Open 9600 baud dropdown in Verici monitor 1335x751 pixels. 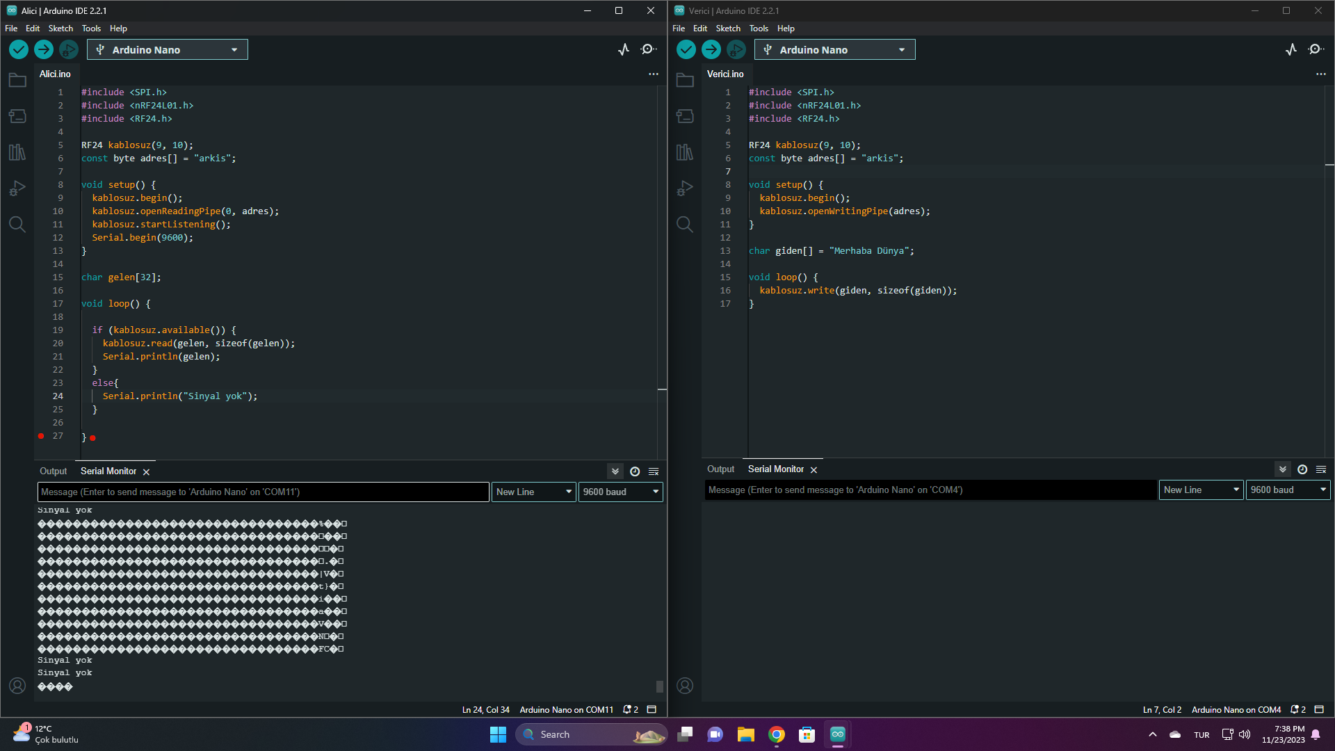(1288, 490)
